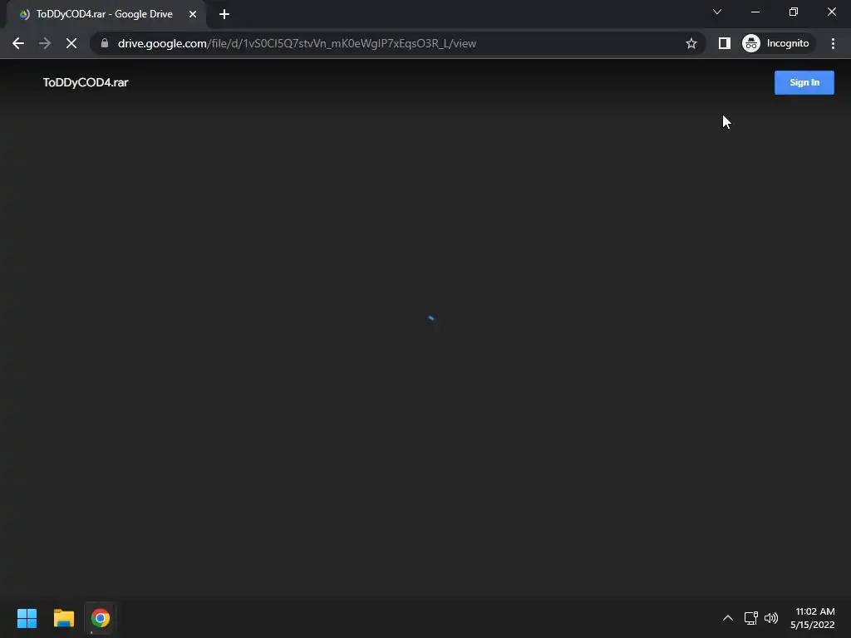Click the Sign In button
Image resolution: width=851 pixels, height=638 pixels.
pyautogui.click(x=804, y=82)
